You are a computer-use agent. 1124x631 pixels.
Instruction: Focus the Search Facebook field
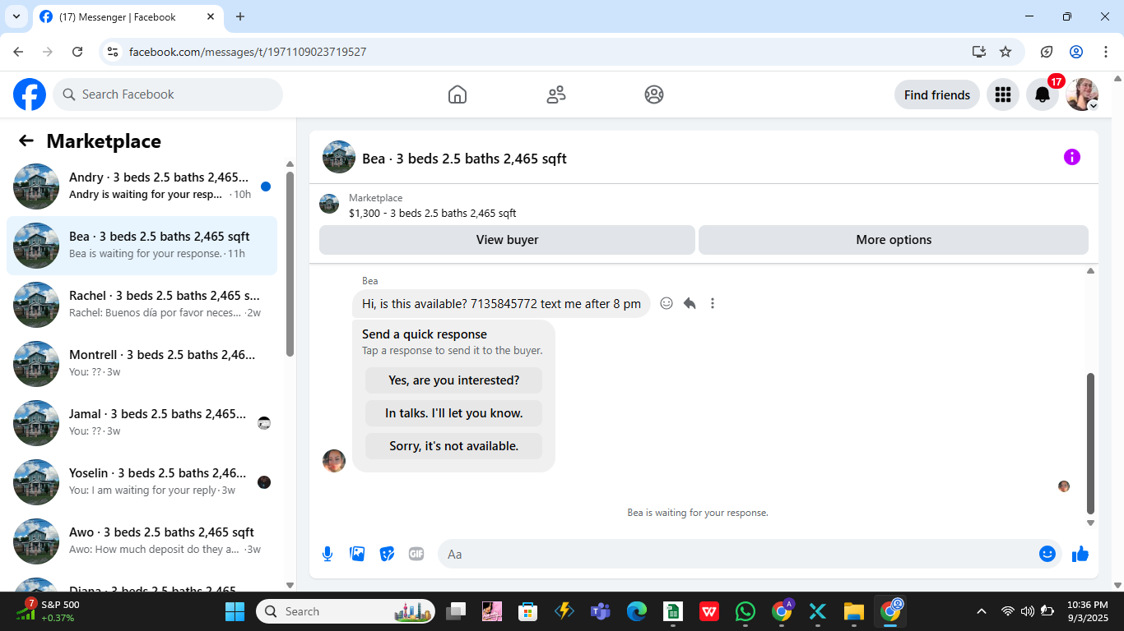click(168, 94)
